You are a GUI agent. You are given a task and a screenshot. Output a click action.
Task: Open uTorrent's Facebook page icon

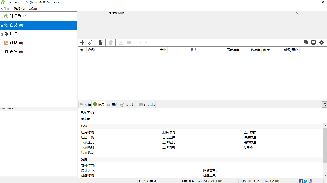tap(301, 181)
